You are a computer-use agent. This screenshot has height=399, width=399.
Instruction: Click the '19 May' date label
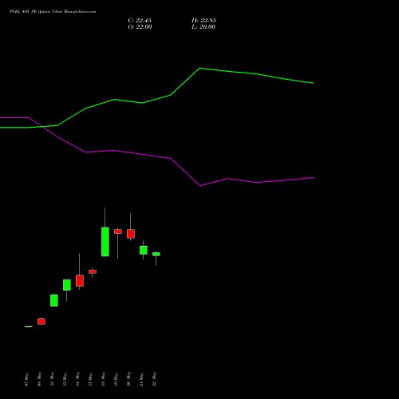tap(116, 379)
